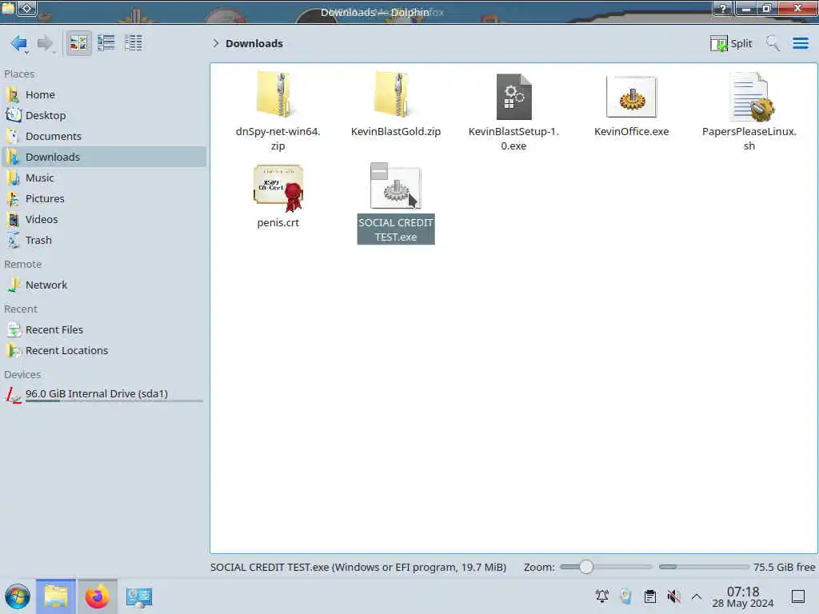Click the Downloads breadcrumb label
Screen dimensions: 819x614
tap(254, 43)
